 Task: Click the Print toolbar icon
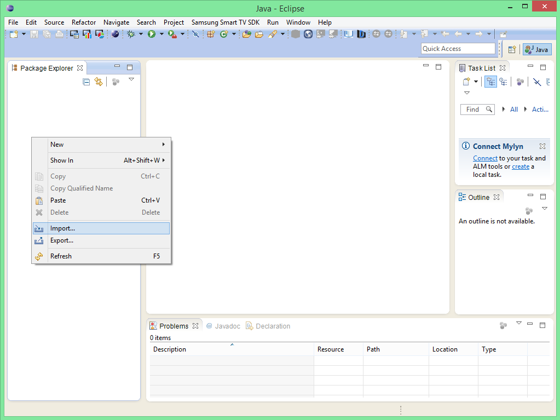tap(59, 34)
